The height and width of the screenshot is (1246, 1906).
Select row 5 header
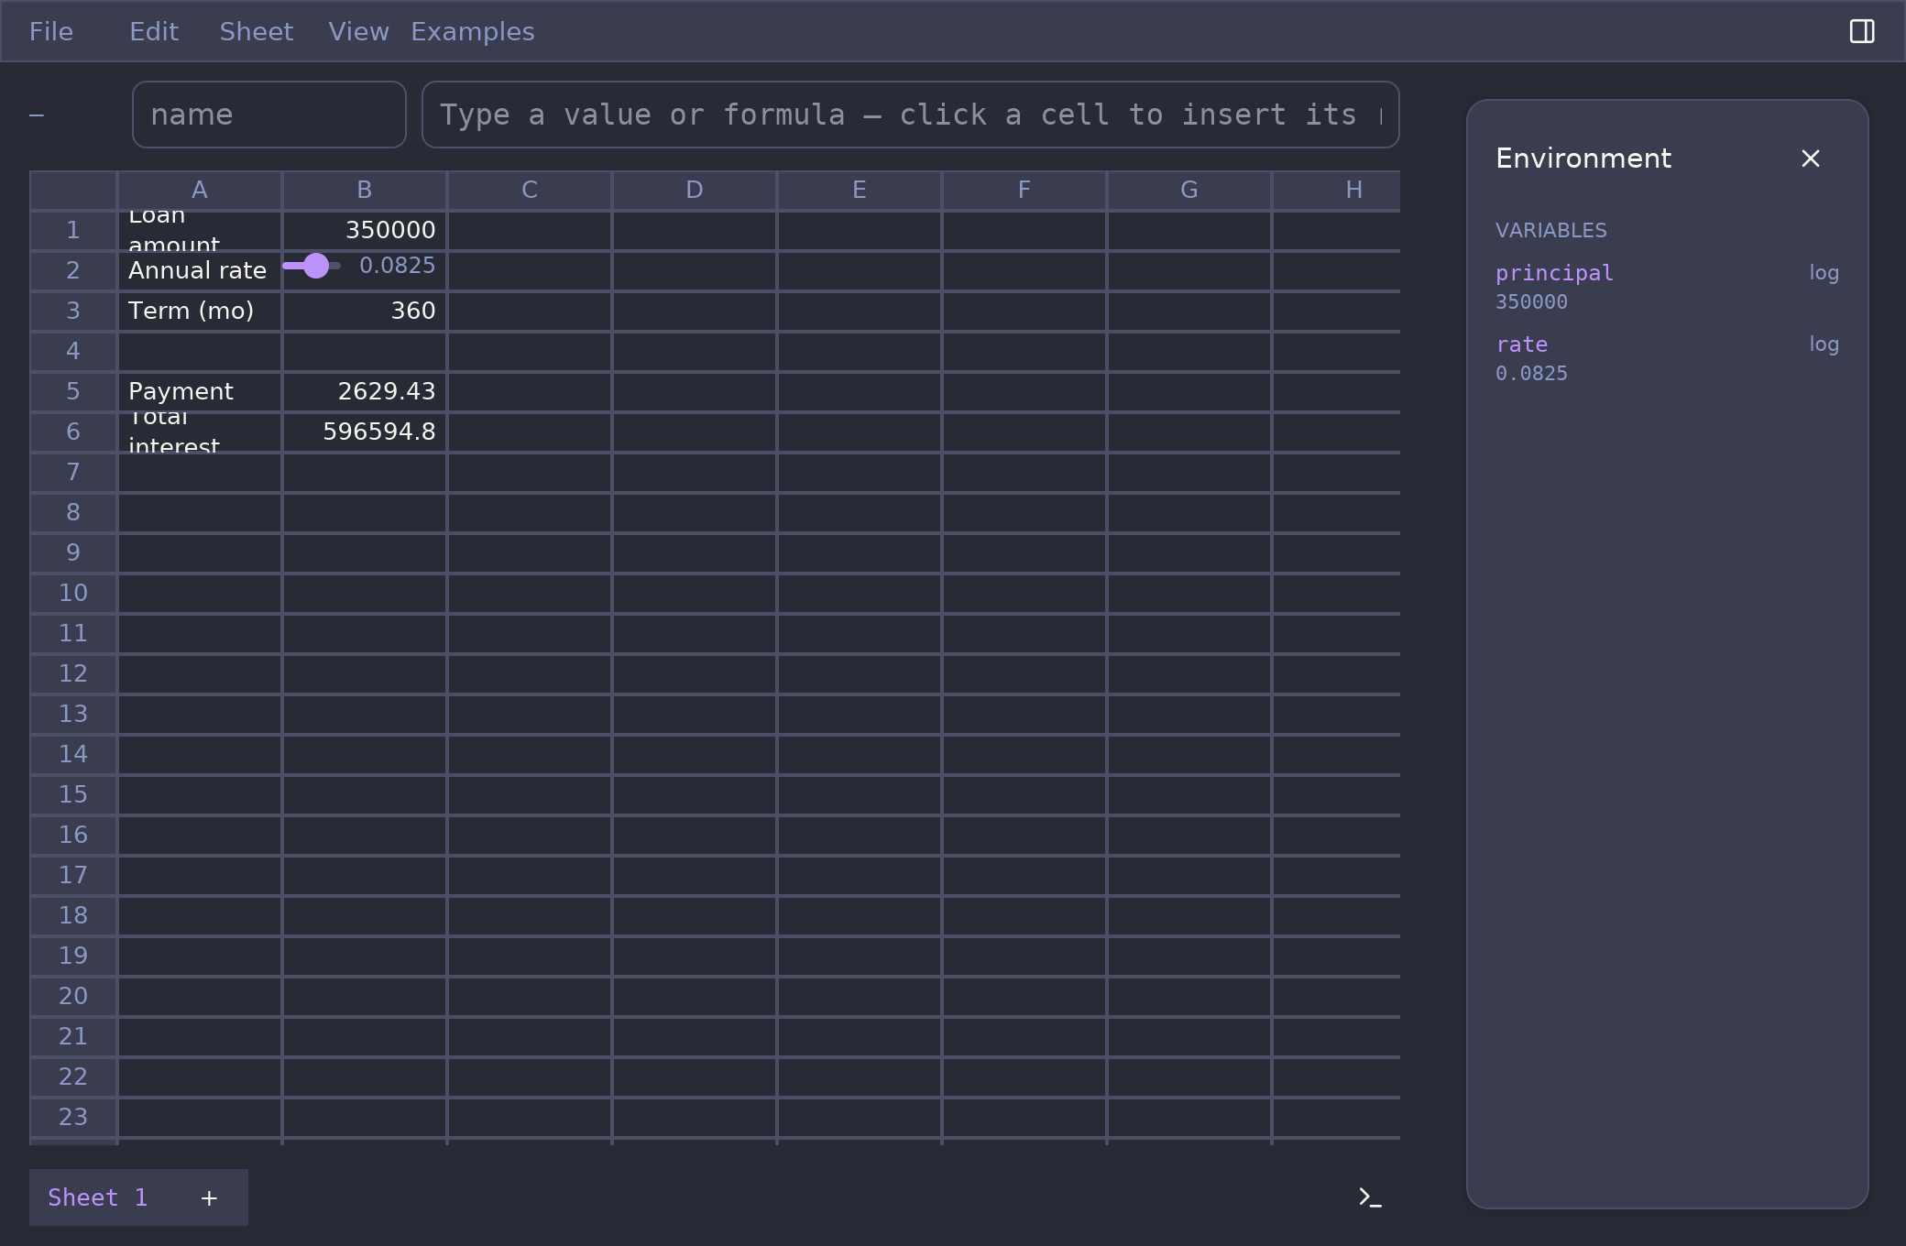(73, 391)
